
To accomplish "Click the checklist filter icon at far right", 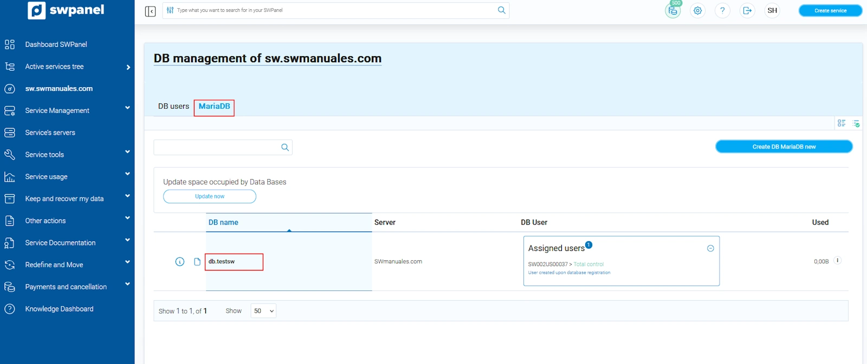I will click(x=856, y=123).
